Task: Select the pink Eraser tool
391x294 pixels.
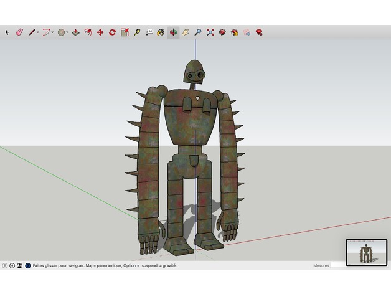Action: tap(19, 32)
